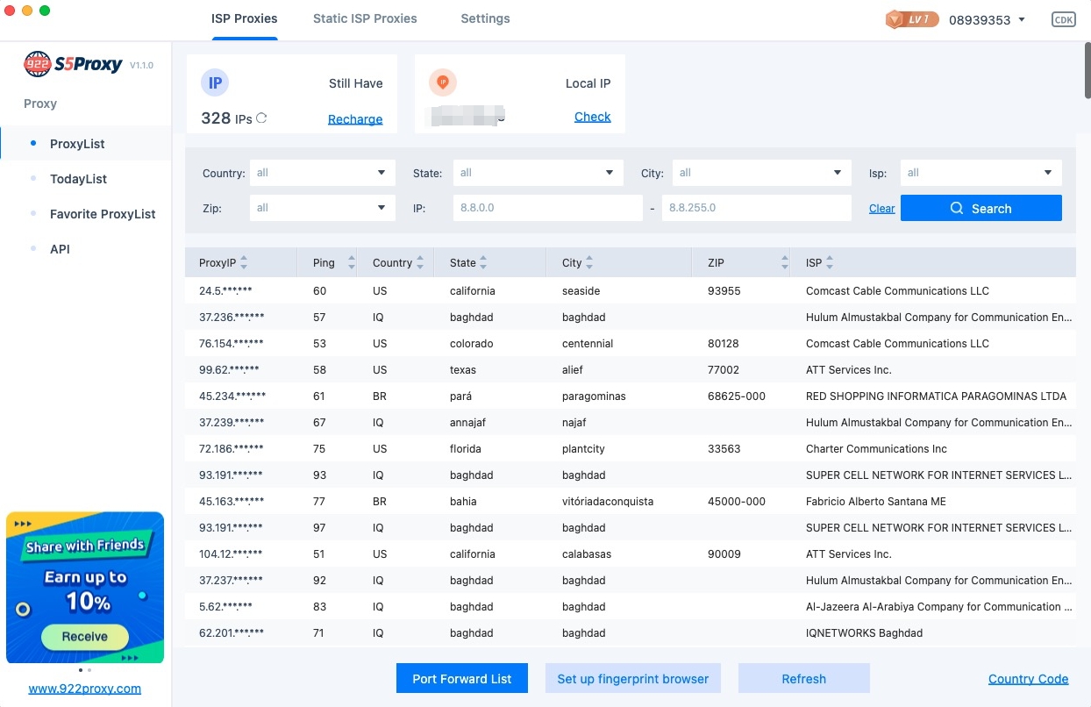
Task: Sort the list by ISP column
Action: 830,262
